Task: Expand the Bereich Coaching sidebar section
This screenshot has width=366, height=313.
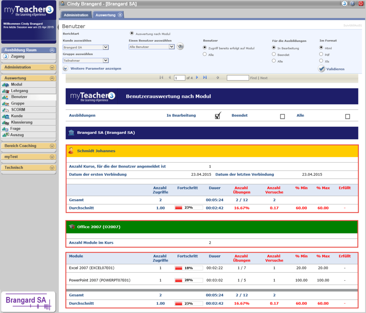Action: point(52,146)
